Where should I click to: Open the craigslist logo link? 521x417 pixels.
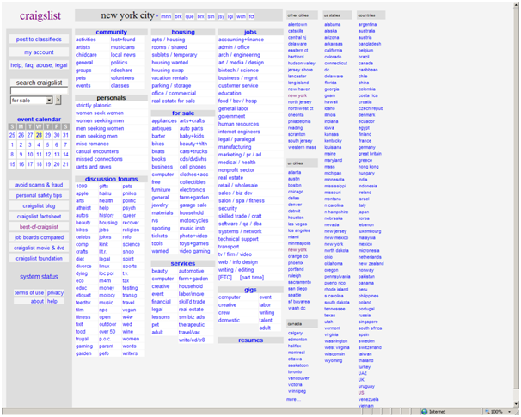(40, 15)
